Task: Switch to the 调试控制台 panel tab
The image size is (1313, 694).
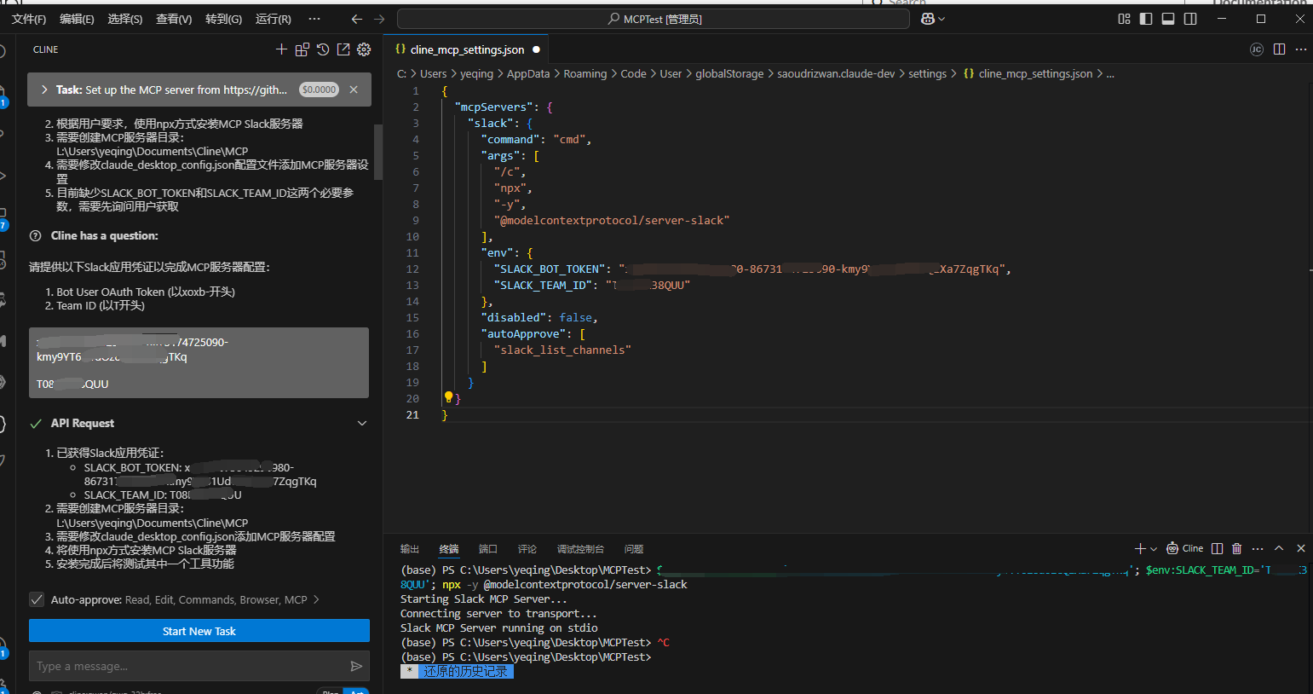Action: (580, 549)
